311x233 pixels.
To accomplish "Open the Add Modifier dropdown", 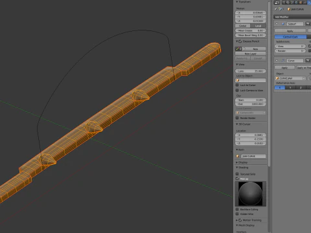I will (x=292, y=17).
